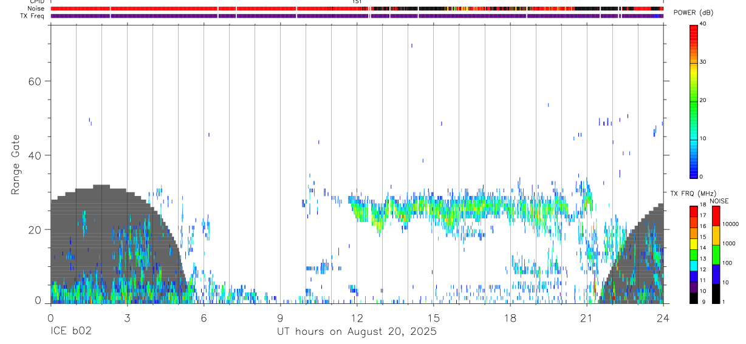Click the 'Range Gate' axis title
Image resolution: width=746 pixels, height=344 pixels.
click(x=16, y=165)
